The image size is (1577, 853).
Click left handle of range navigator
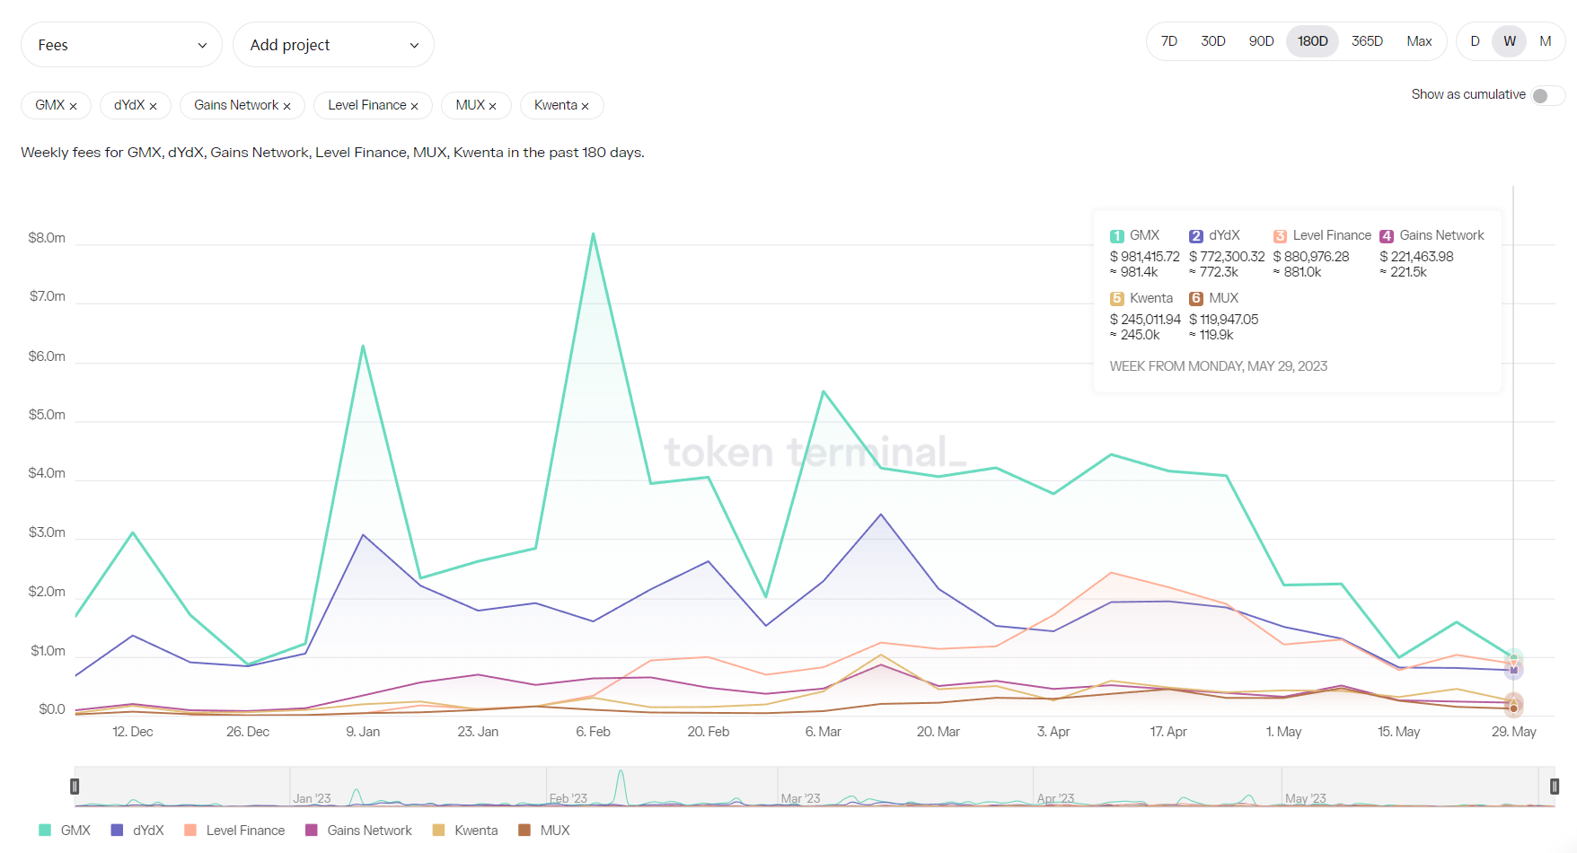click(x=75, y=787)
